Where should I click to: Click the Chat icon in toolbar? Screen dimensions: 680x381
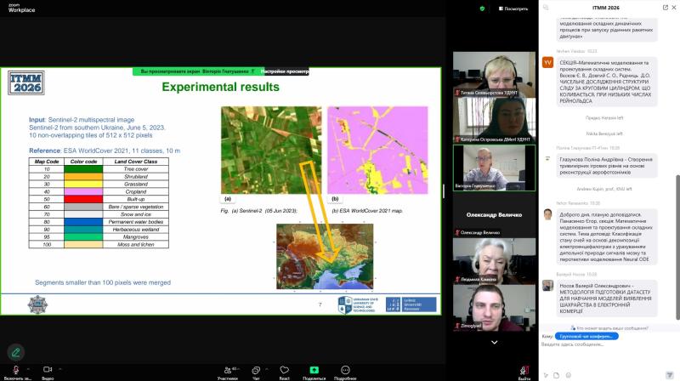256,371
